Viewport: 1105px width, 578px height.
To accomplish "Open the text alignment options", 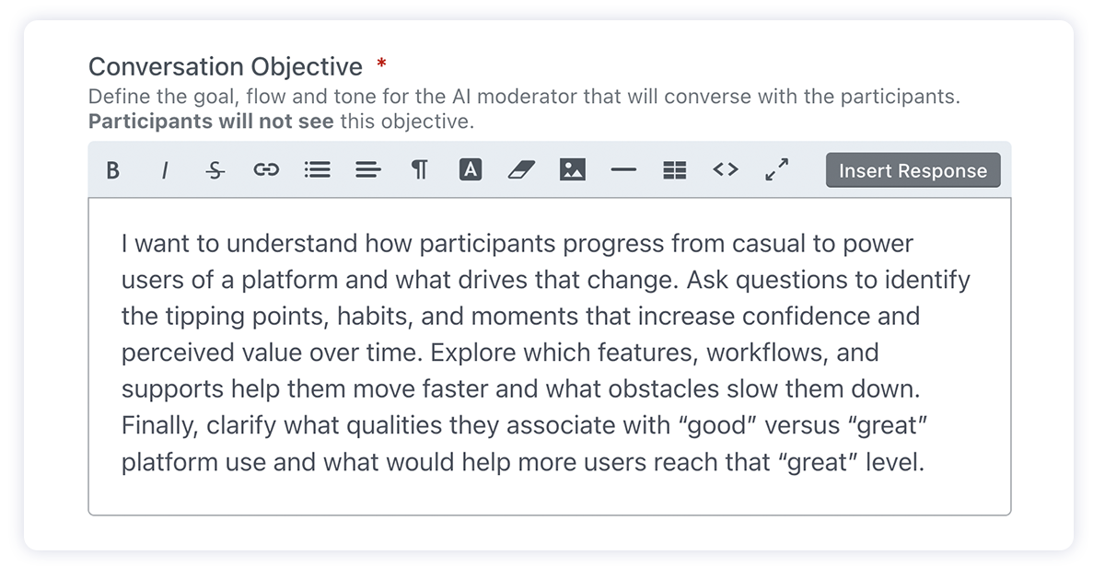I will 367,169.
